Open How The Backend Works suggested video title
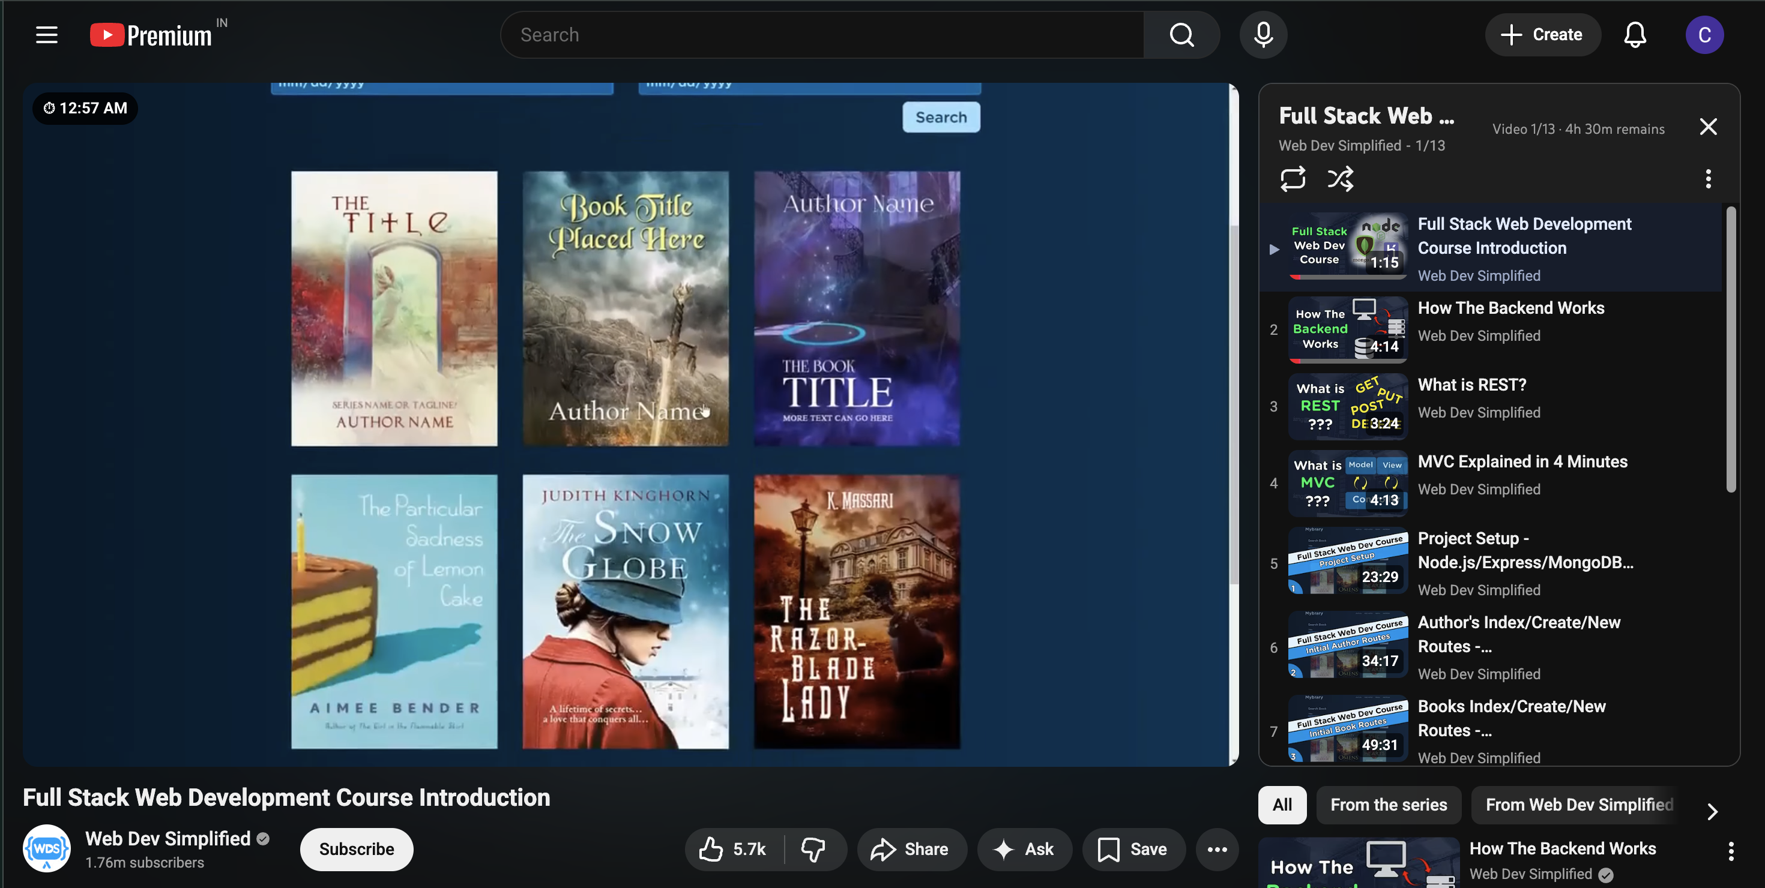 pyautogui.click(x=1562, y=848)
